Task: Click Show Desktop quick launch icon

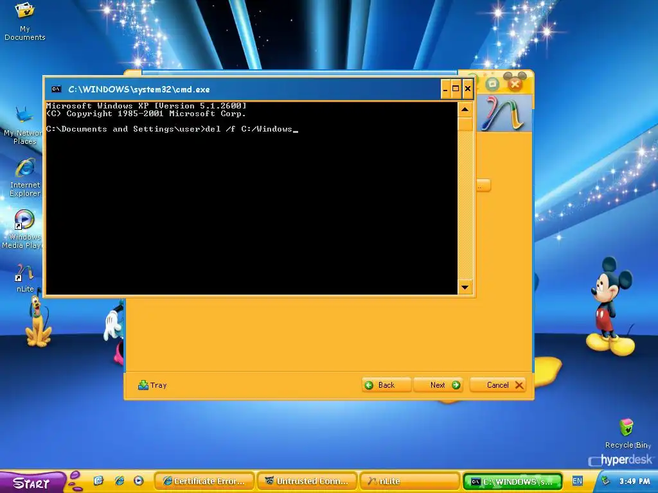Action: pos(98,481)
